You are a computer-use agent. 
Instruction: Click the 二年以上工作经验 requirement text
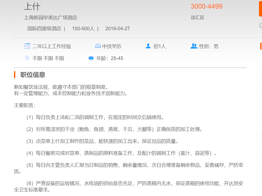52,46
